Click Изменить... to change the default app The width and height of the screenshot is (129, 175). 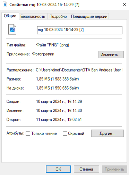coord(111,55)
